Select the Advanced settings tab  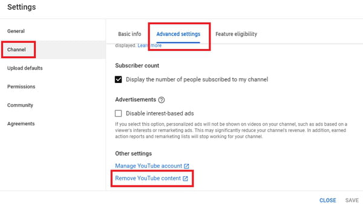[x=178, y=34]
